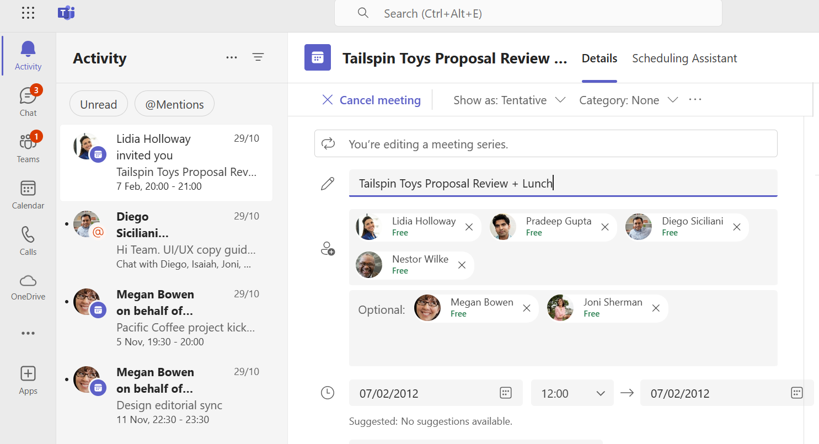Open the Apps store icon
819x444 pixels.
point(28,380)
